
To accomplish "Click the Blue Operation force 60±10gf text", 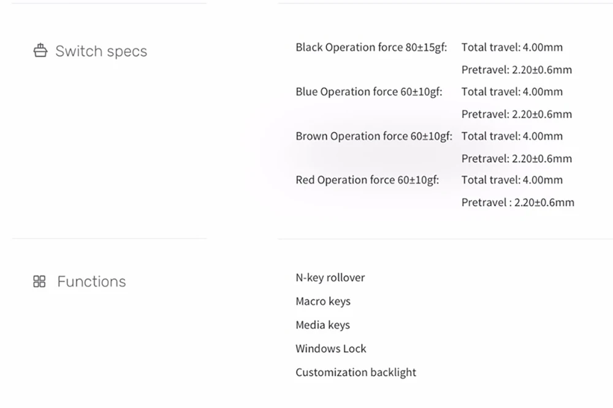I will point(368,91).
